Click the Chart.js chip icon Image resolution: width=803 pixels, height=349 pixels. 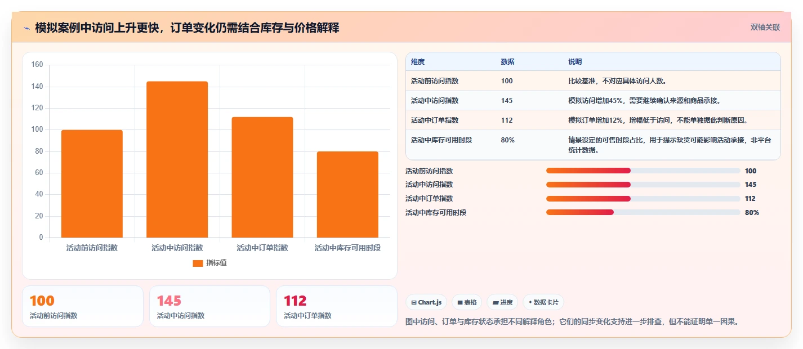click(414, 303)
